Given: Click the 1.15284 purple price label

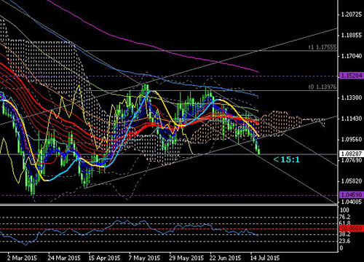Looking at the screenshot, I should click(x=352, y=76).
